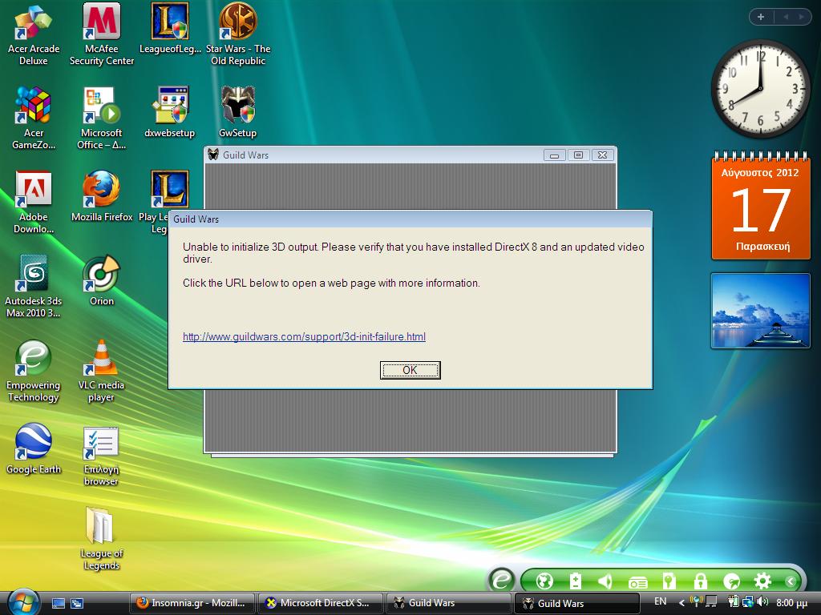Click the wireless signal tray icon
Screen dimensions: 821x615
pos(695,601)
